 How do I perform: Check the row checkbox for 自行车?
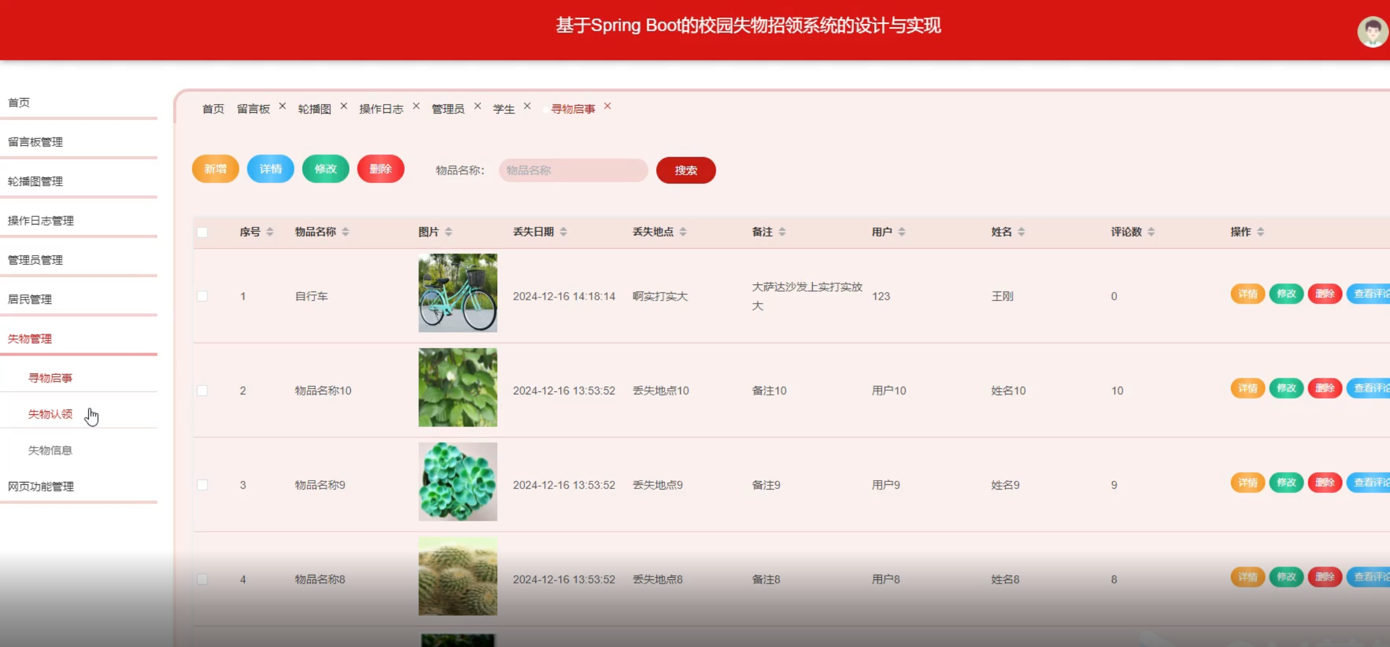(x=202, y=296)
